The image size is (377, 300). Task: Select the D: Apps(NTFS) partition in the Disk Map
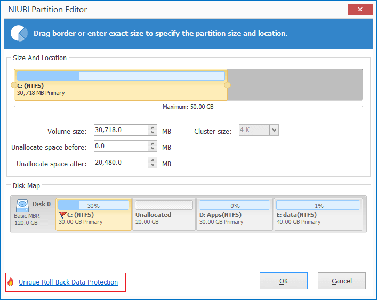coord(235,214)
